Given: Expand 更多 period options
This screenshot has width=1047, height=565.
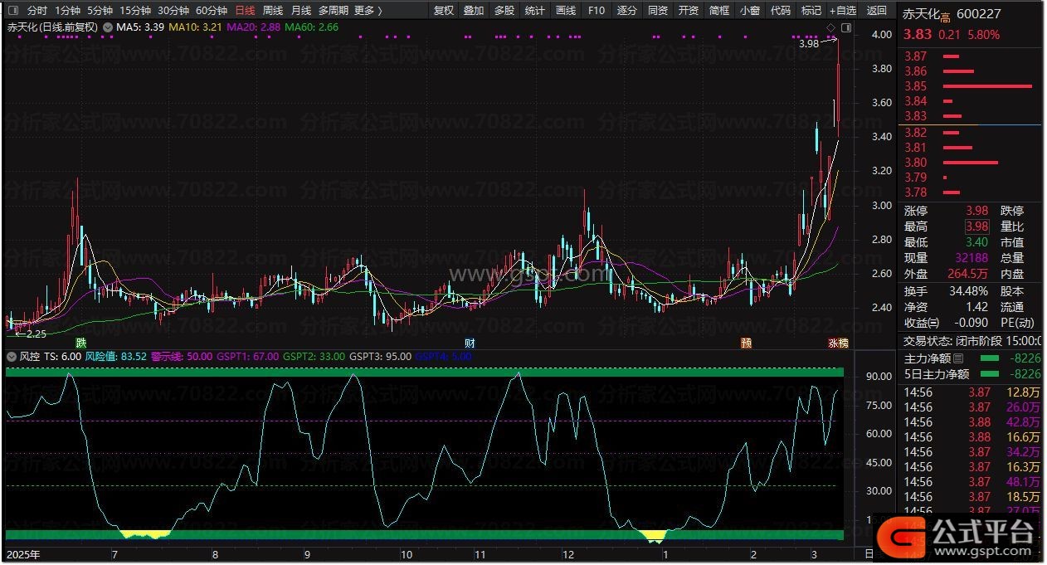Looking at the screenshot, I should tap(368, 11).
